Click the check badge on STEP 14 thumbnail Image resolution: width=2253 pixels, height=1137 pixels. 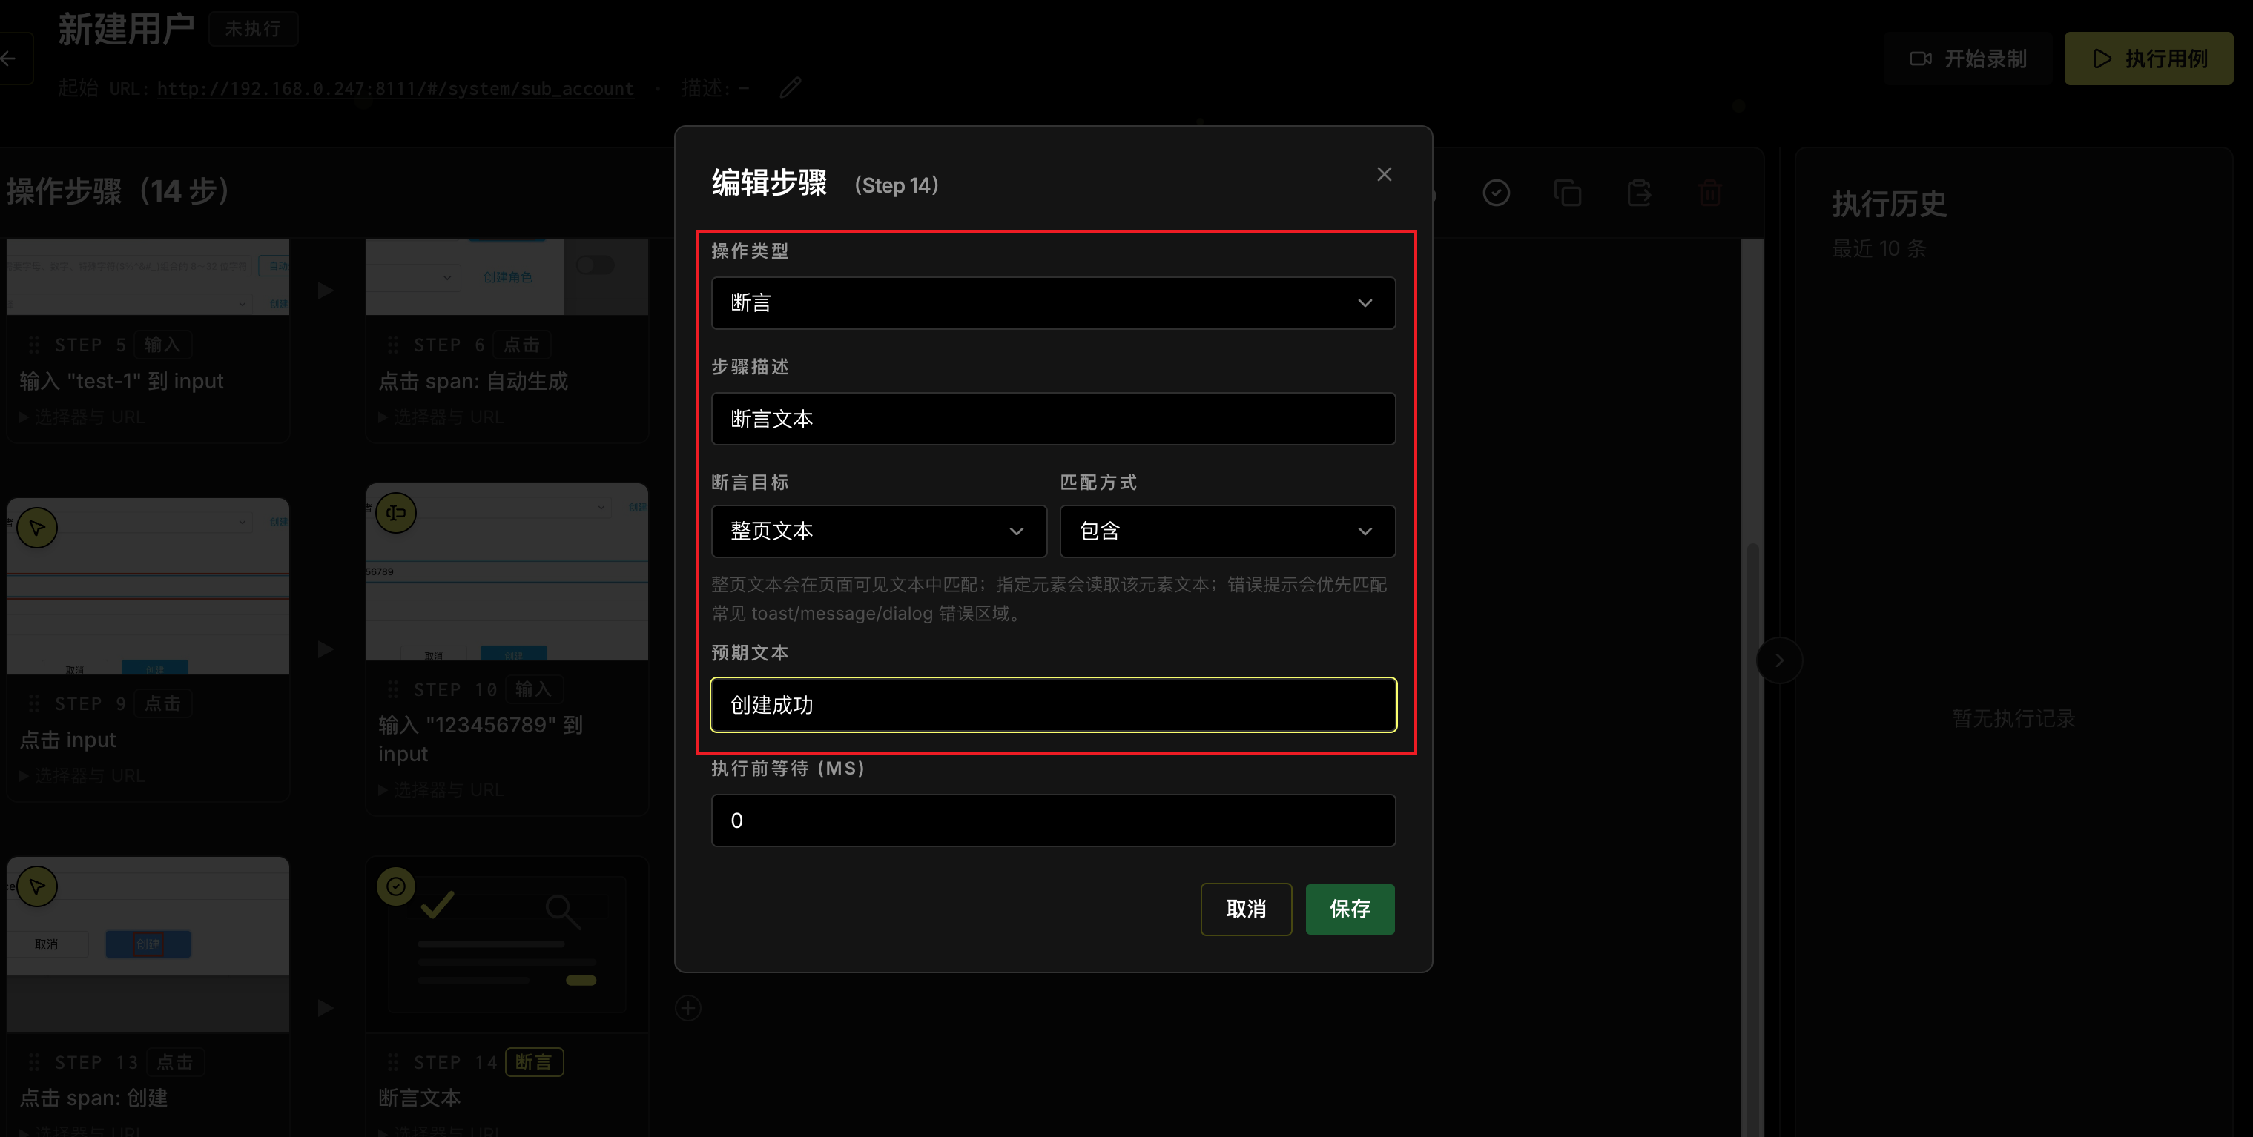(x=396, y=886)
